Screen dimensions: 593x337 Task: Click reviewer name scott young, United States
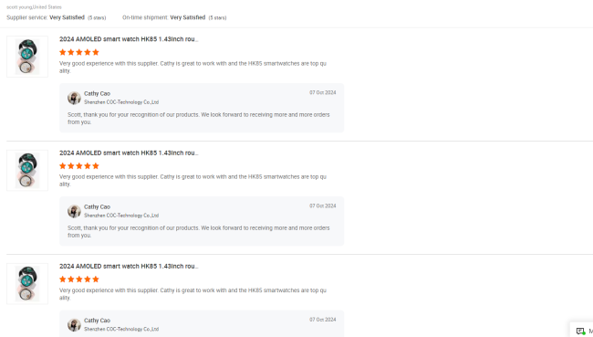click(x=34, y=7)
